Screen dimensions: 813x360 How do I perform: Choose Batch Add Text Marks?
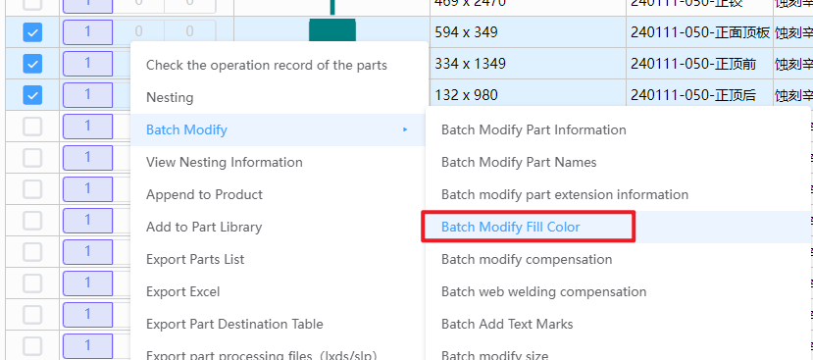click(507, 325)
